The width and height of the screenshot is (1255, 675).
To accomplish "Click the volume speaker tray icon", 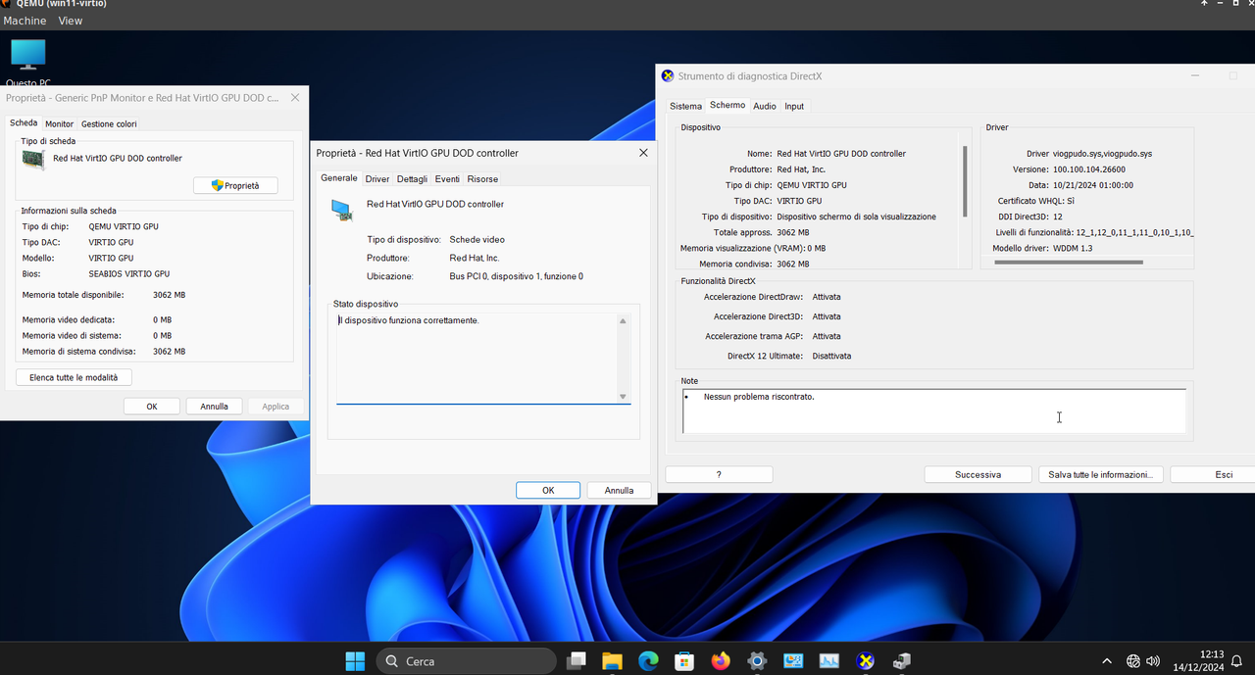I will point(1153,661).
